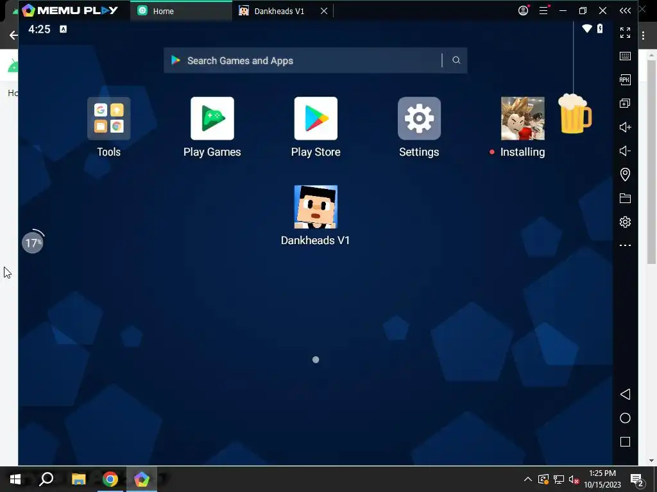Image resolution: width=657 pixels, height=492 pixels.
Task: Decrease volume with speaker minus icon
Action: [625, 151]
